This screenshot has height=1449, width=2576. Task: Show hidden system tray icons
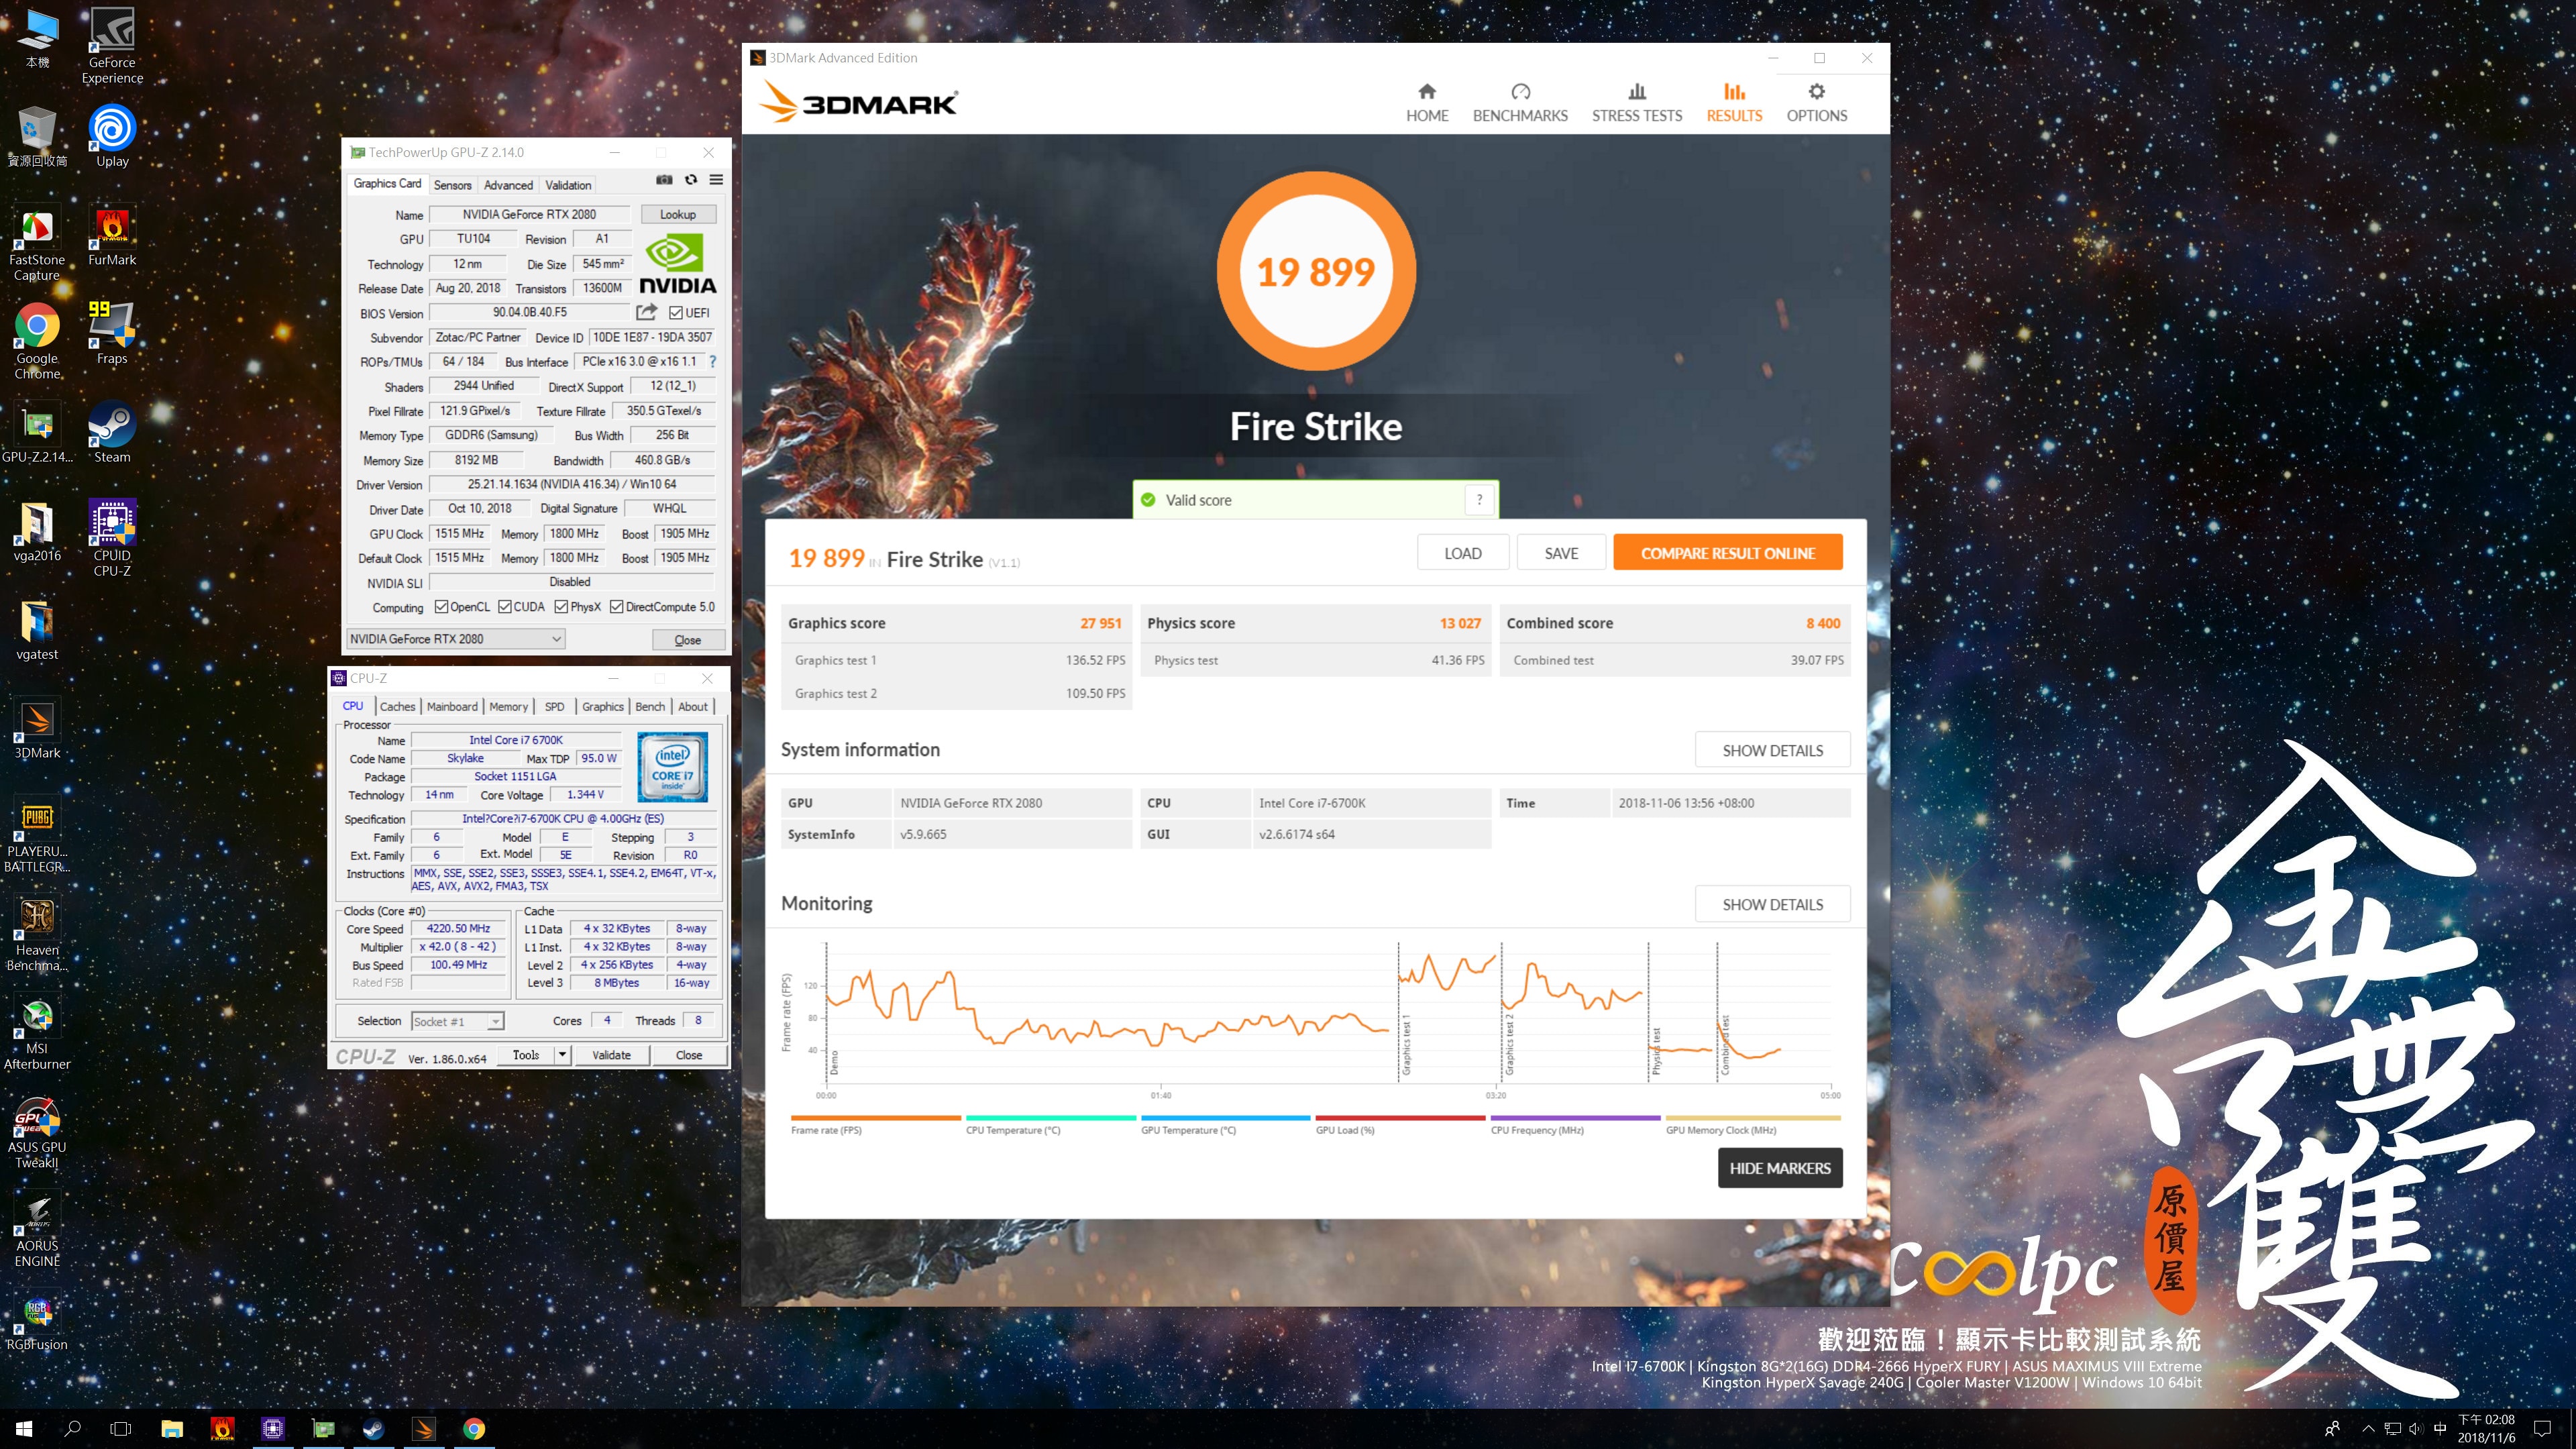point(2367,1429)
